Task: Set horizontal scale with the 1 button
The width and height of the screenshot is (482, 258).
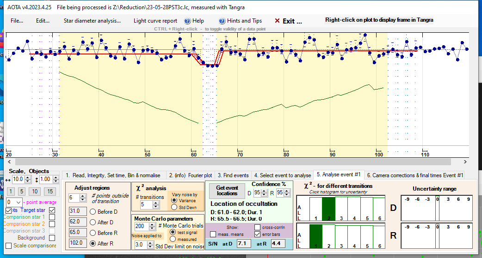Action: click(x=11, y=192)
